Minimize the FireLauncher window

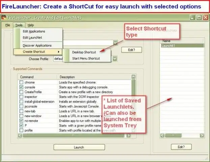point(192,18)
